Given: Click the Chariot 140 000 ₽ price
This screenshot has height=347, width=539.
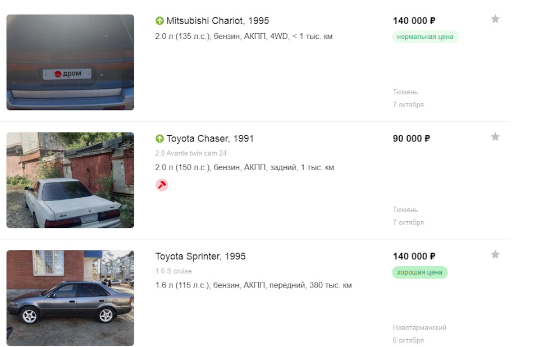Looking at the screenshot, I should point(414,21).
